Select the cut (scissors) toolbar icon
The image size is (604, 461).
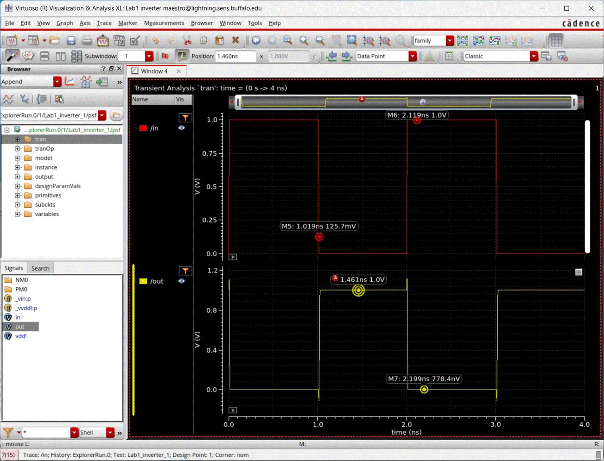pyautogui.click(x=187, y=41)
